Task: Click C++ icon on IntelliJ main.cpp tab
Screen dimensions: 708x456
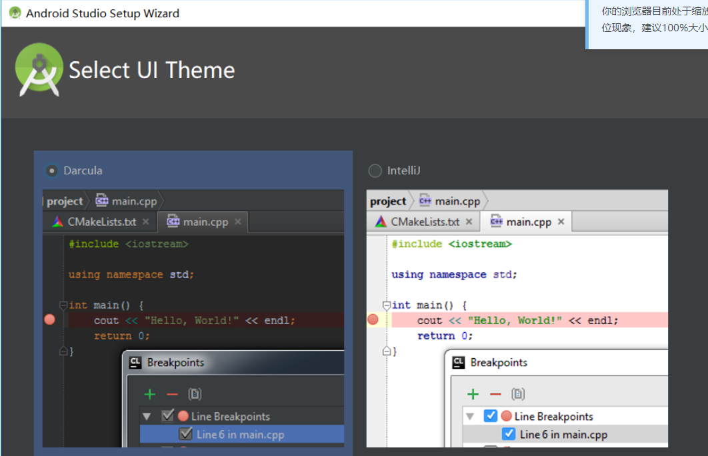Action: coord(496,220)
